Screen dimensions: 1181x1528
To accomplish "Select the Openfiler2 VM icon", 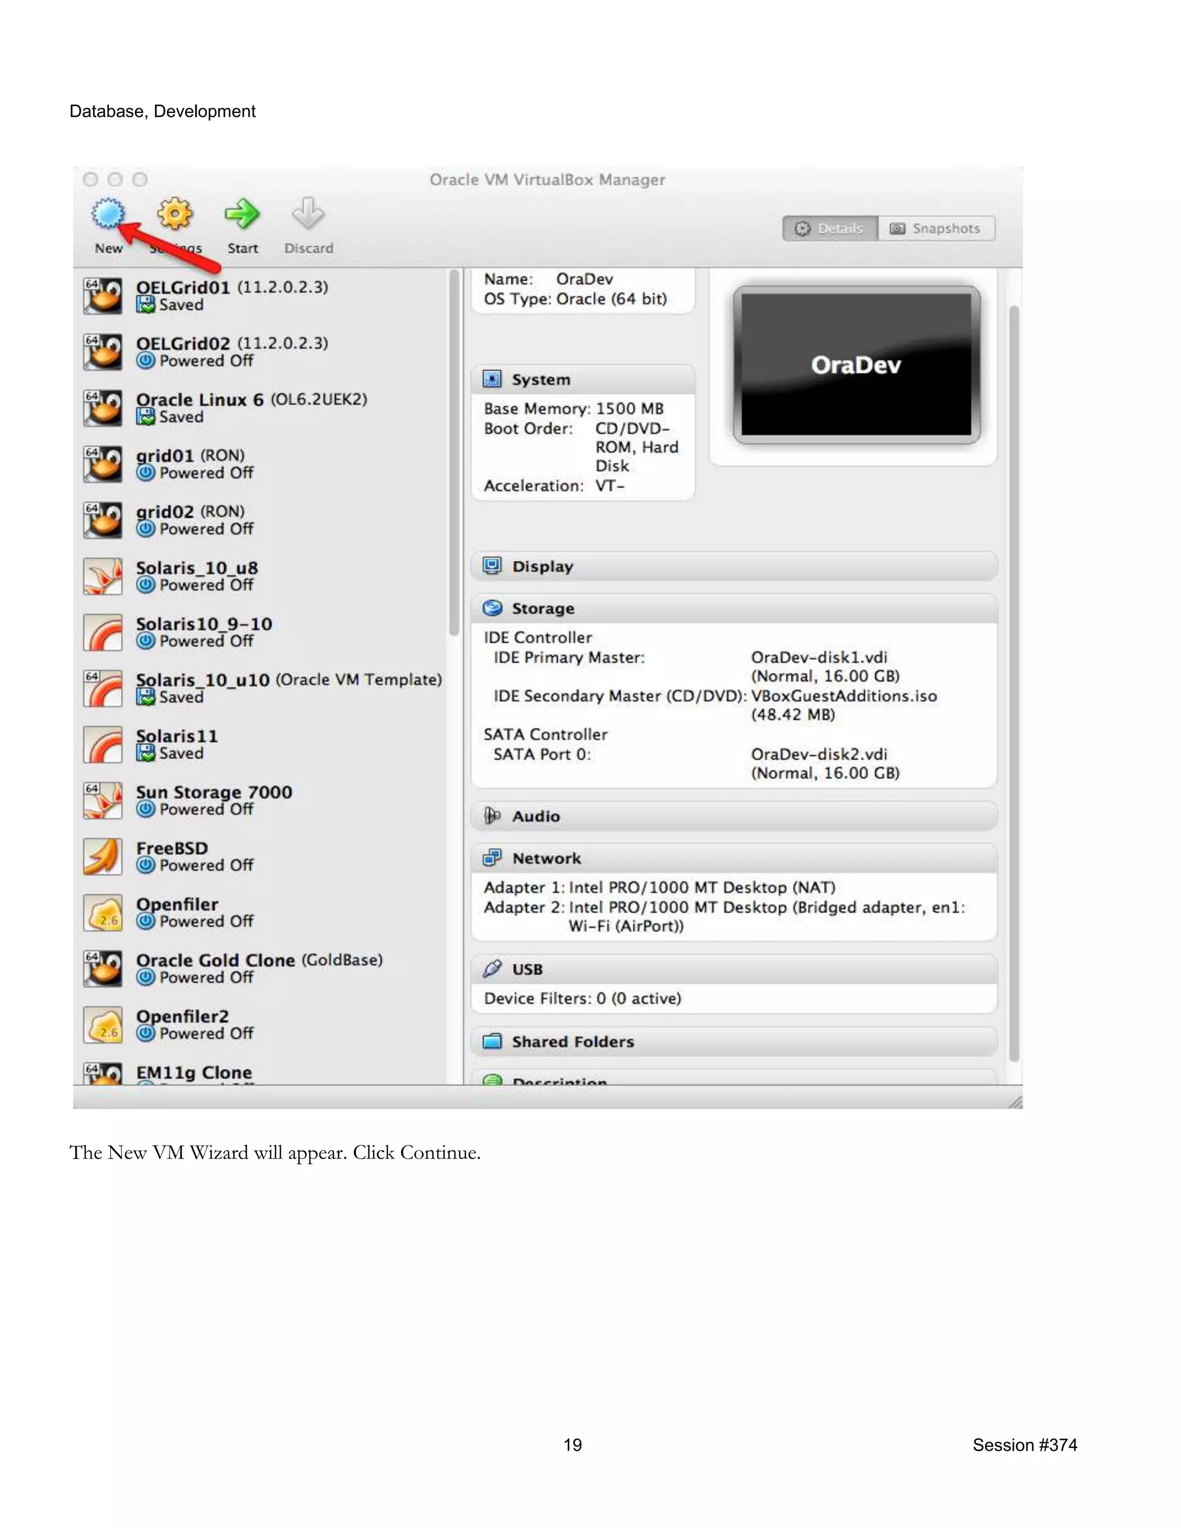I will click(x=103, y=1024).
